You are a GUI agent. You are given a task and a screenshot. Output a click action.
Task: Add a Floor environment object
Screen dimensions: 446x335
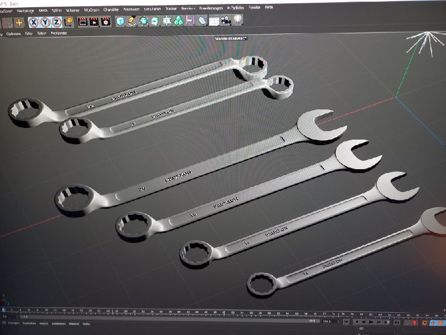coord(214,21)
